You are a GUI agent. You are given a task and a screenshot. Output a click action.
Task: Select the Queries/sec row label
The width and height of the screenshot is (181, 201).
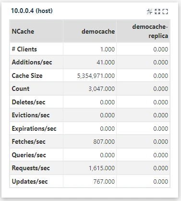pyautogui.click(x=29, y=155)
